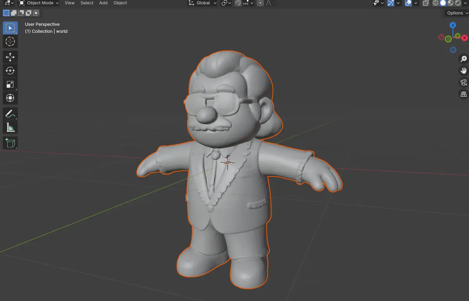The image size is (469, 301).
Task: Toggle show gizmos button
Action: click(391, 3)
